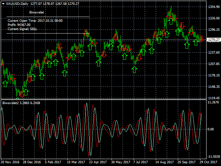The height and width of the screenshot is (166, 221).
Task: Click the 0.00 indicator zero level label
Action: [x=211, y=129]
